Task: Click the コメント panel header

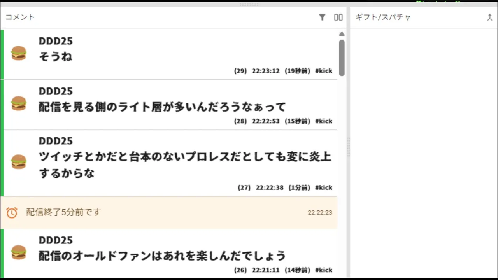Action: 20,17
